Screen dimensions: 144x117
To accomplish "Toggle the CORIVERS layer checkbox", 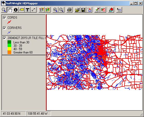I will coord(4,28).
